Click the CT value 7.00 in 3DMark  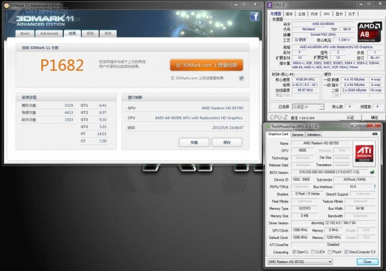point(103,141)
